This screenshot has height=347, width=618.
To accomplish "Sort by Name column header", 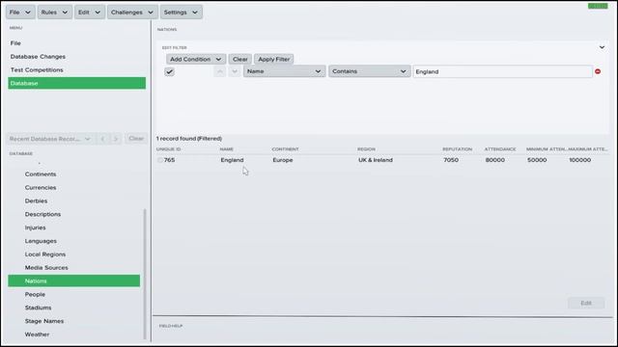I will pos(227,149).
